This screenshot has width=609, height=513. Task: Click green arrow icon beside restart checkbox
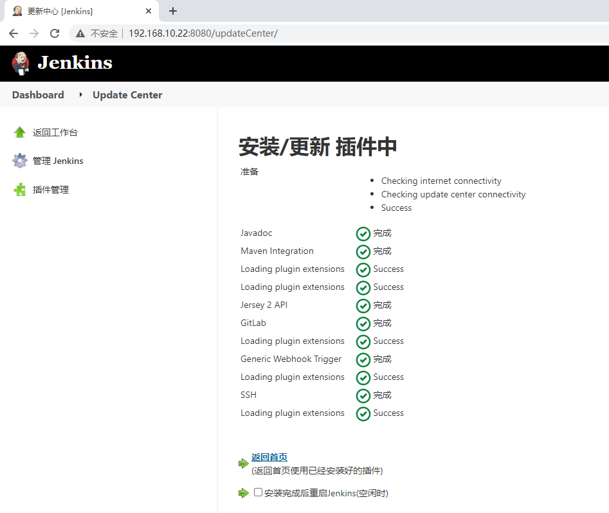pyautogui.click(x=244, y=493)
